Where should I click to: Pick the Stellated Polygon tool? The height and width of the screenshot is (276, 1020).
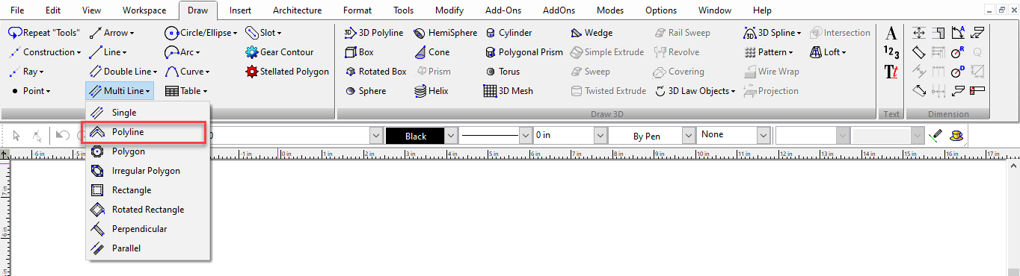pyautogui.click(x=287, y=72)
